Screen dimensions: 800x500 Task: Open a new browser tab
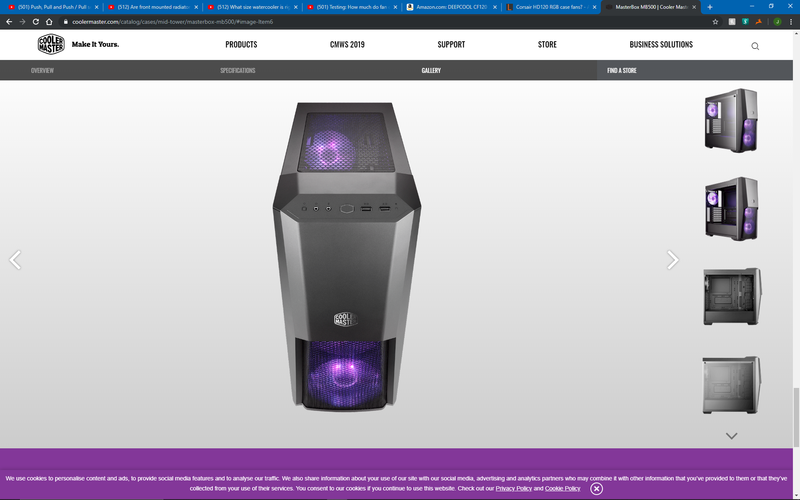[710, 7]
